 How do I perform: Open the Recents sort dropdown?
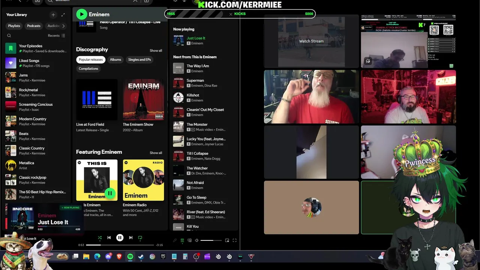(x=56, y=36)
